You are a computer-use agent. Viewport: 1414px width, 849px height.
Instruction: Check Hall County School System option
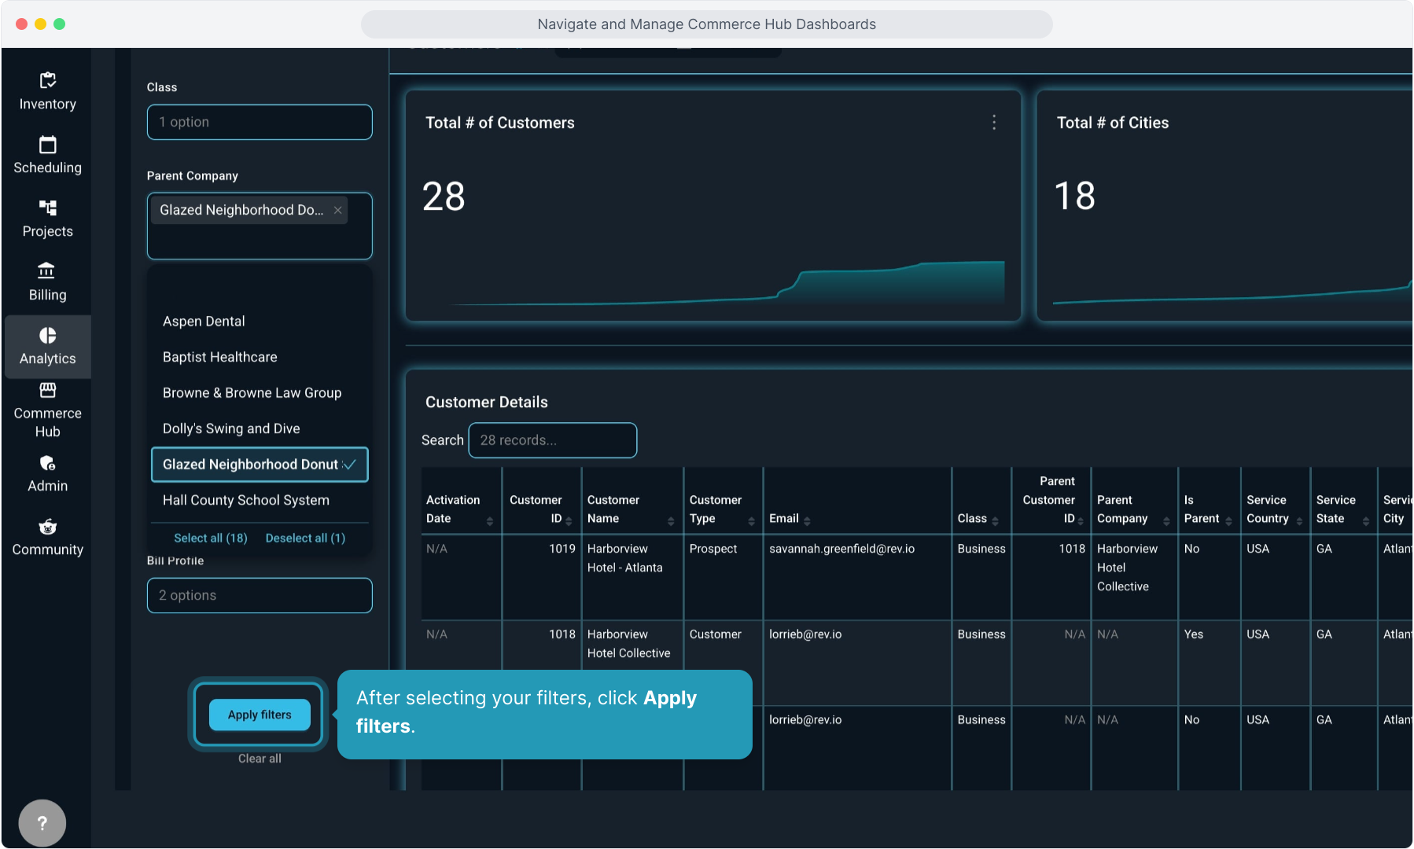coord(245,501)
